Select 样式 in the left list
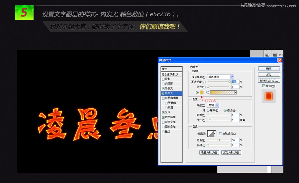 [172, 69]
